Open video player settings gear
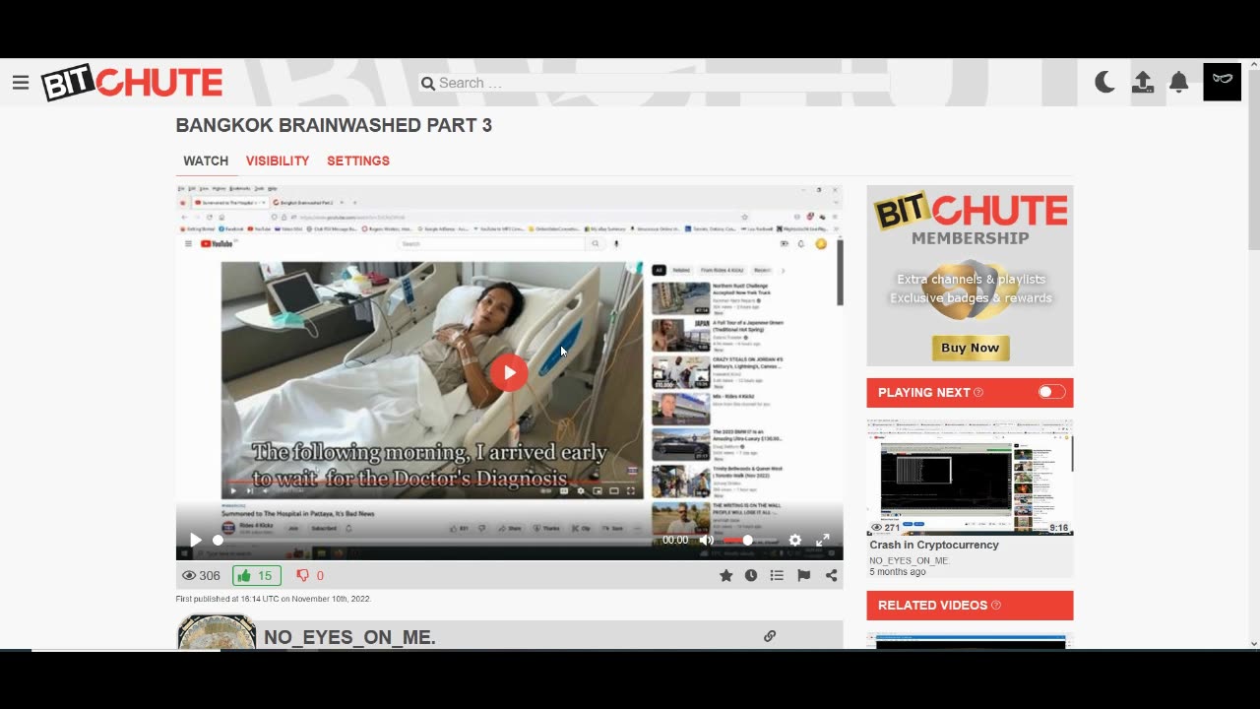The height and width of the screenshot is (709, 1260). (x=794, y=540)
